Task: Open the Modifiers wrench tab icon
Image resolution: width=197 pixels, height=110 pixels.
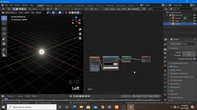Action: [165, 75]
